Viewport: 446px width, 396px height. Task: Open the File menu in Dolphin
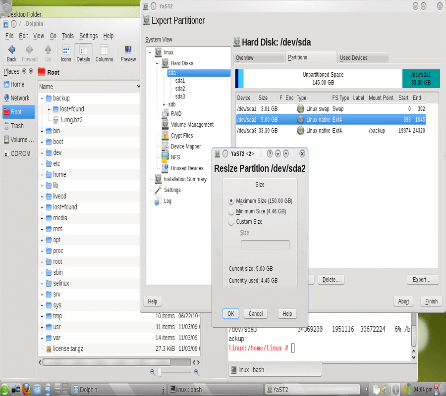click(9, 36)
